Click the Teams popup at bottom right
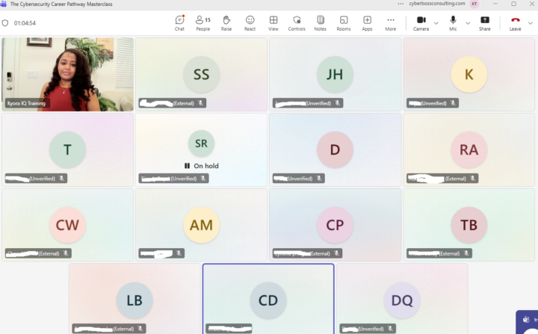Viewport: 538px width, 334px height. point(527,322)
